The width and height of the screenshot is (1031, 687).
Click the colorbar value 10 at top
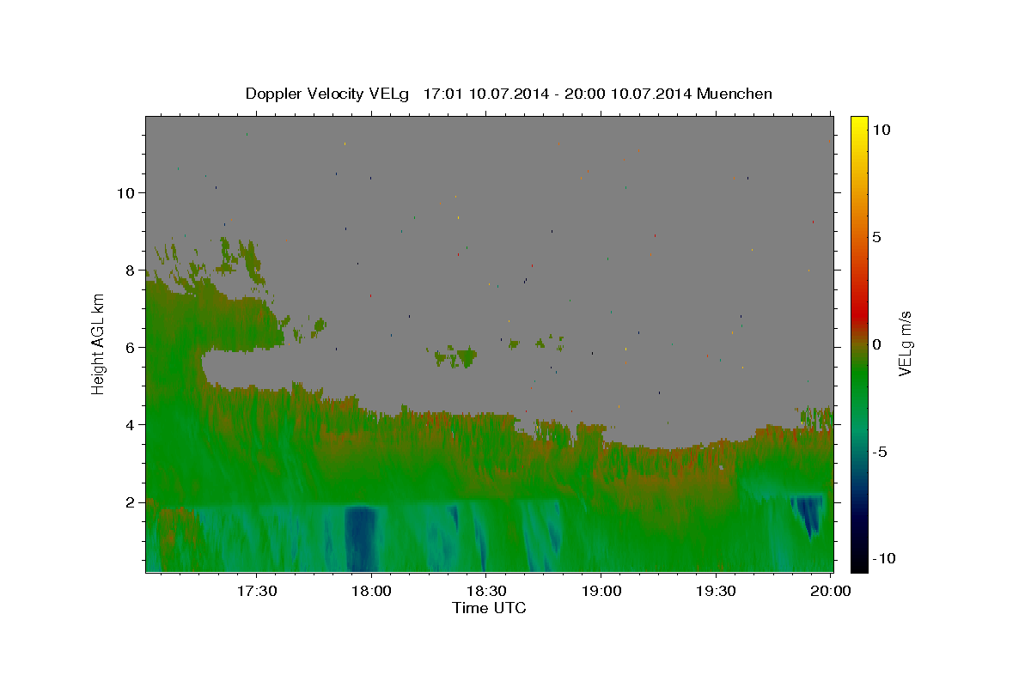(x=881, y=130)
